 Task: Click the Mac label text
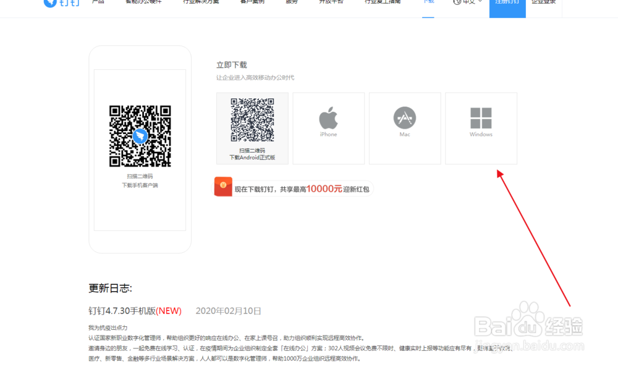coord(404,135)
